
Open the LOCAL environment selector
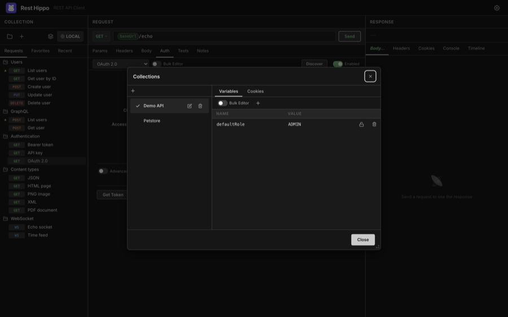pyautogui.click(x=71, y=36)
